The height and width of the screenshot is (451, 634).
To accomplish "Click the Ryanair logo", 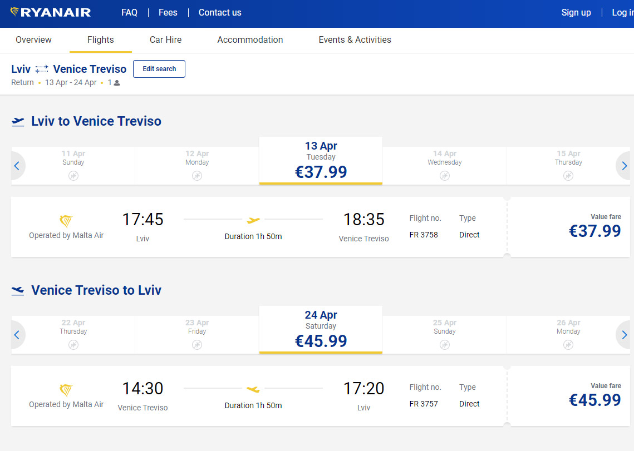I will click(x=51, y=13).
